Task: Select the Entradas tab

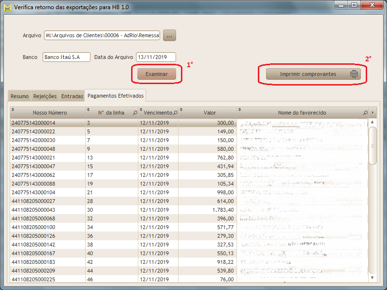Action: [x=72, y=96]
